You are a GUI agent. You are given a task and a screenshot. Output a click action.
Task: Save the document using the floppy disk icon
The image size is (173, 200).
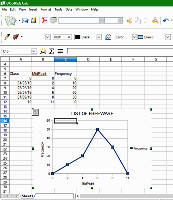pyautogui.click(x=34, y=20)
